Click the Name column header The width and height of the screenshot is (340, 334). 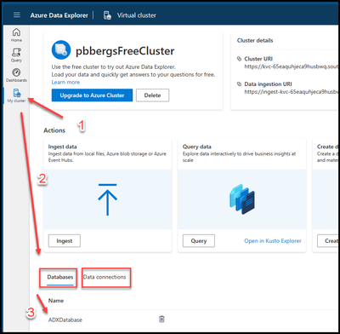(56, 301)
